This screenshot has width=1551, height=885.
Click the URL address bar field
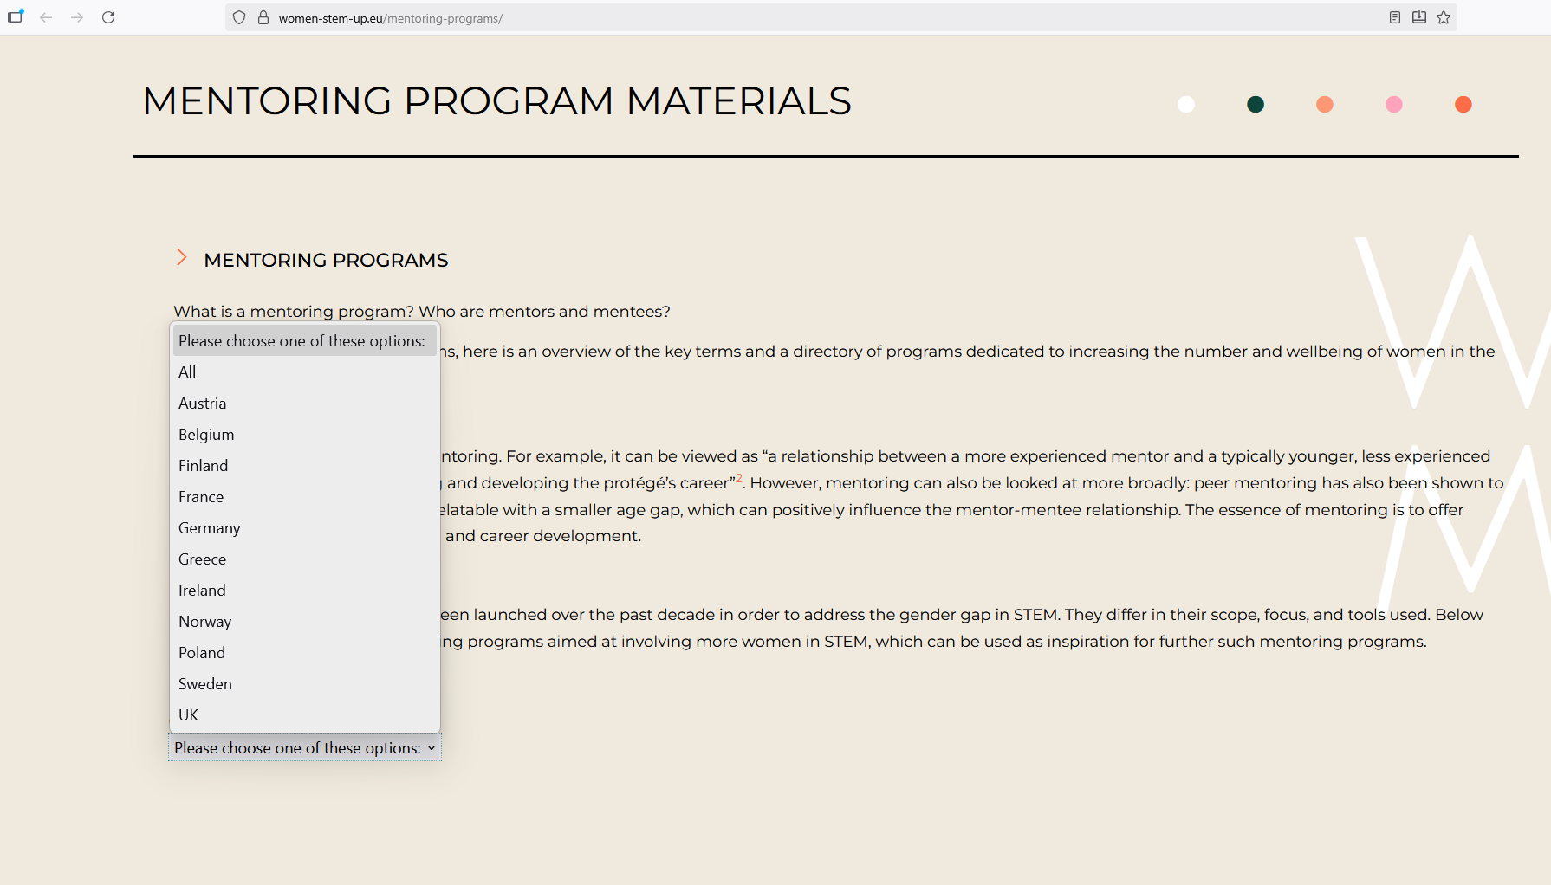click(780, 18)
